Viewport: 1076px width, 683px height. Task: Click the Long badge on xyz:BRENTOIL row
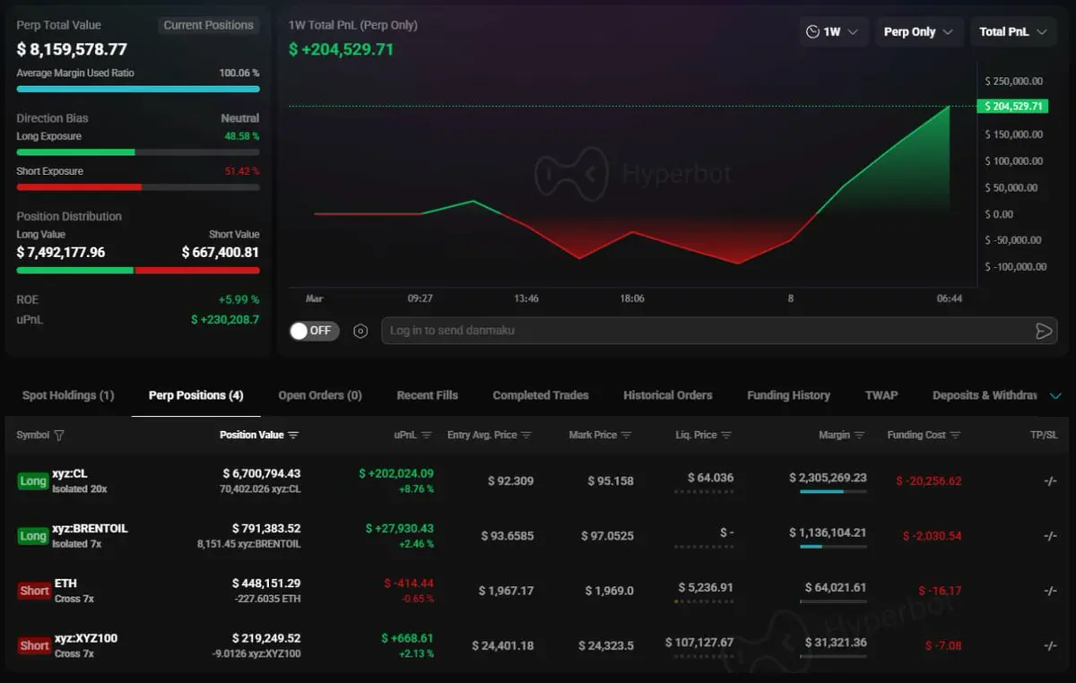33,536
